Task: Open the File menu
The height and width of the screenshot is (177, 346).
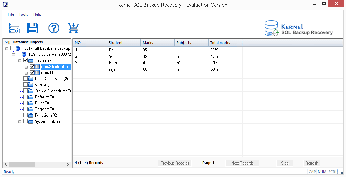Action: (11, 14)
